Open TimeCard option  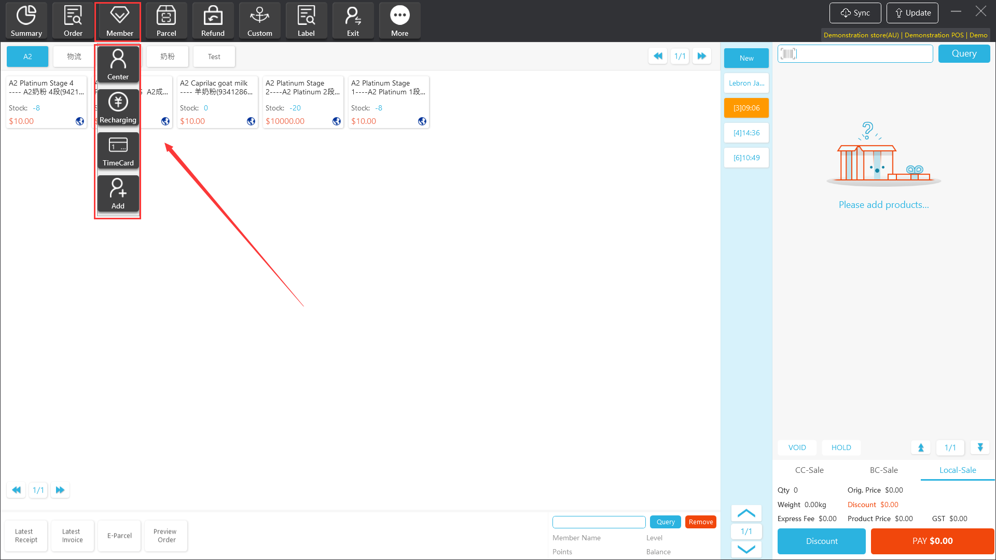coord(118,150)
